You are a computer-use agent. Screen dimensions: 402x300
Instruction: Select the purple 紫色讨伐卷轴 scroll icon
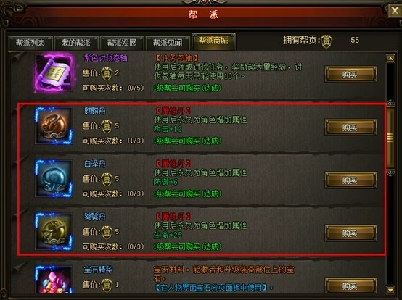(54, 72)
